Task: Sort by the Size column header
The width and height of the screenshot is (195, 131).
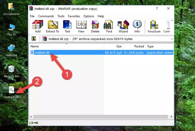Action: (113, 46)
